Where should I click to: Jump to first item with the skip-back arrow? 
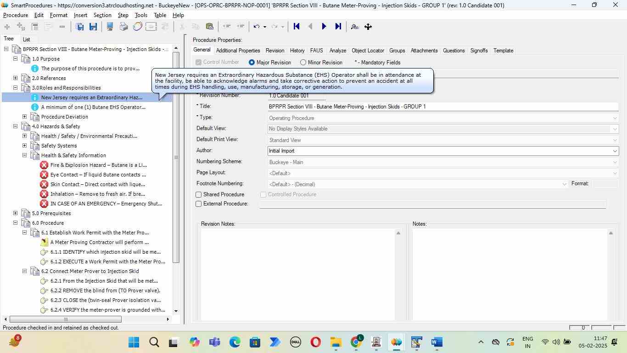297,27
